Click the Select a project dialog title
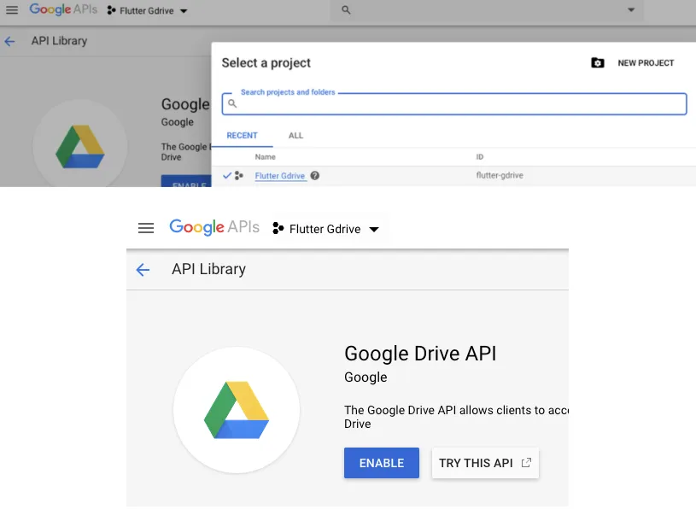 click(x=266, y=63)
